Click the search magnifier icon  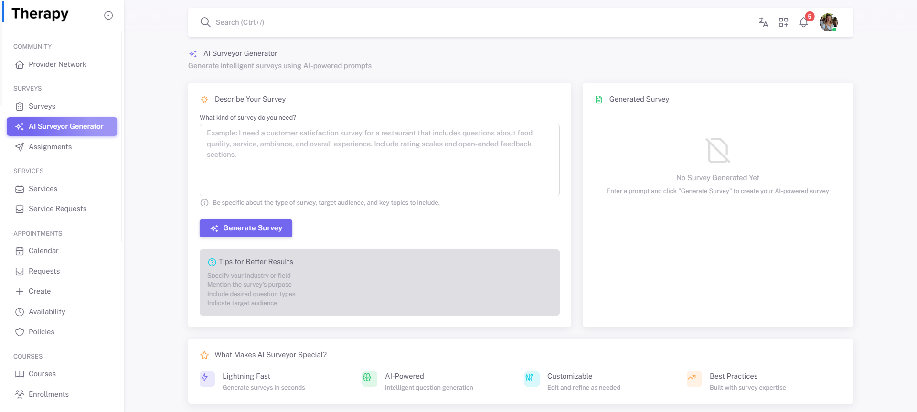click(x=205, y=22)
